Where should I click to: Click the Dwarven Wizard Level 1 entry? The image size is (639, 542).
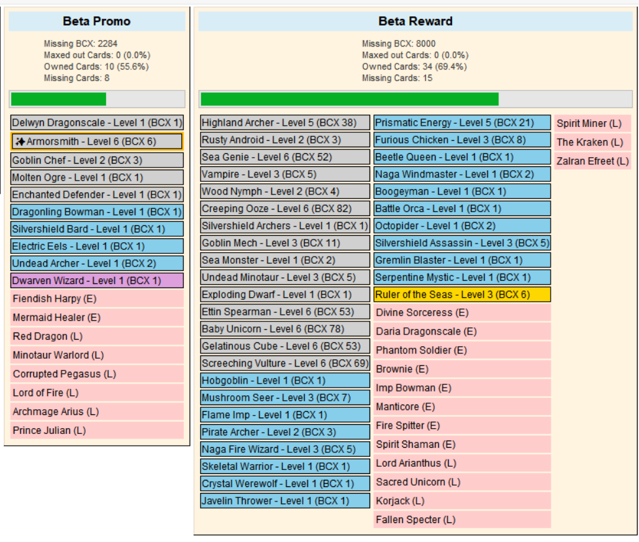[x=97, y=281]
